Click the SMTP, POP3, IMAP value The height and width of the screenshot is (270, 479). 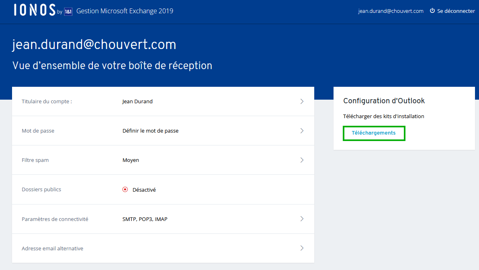[145, 219]
